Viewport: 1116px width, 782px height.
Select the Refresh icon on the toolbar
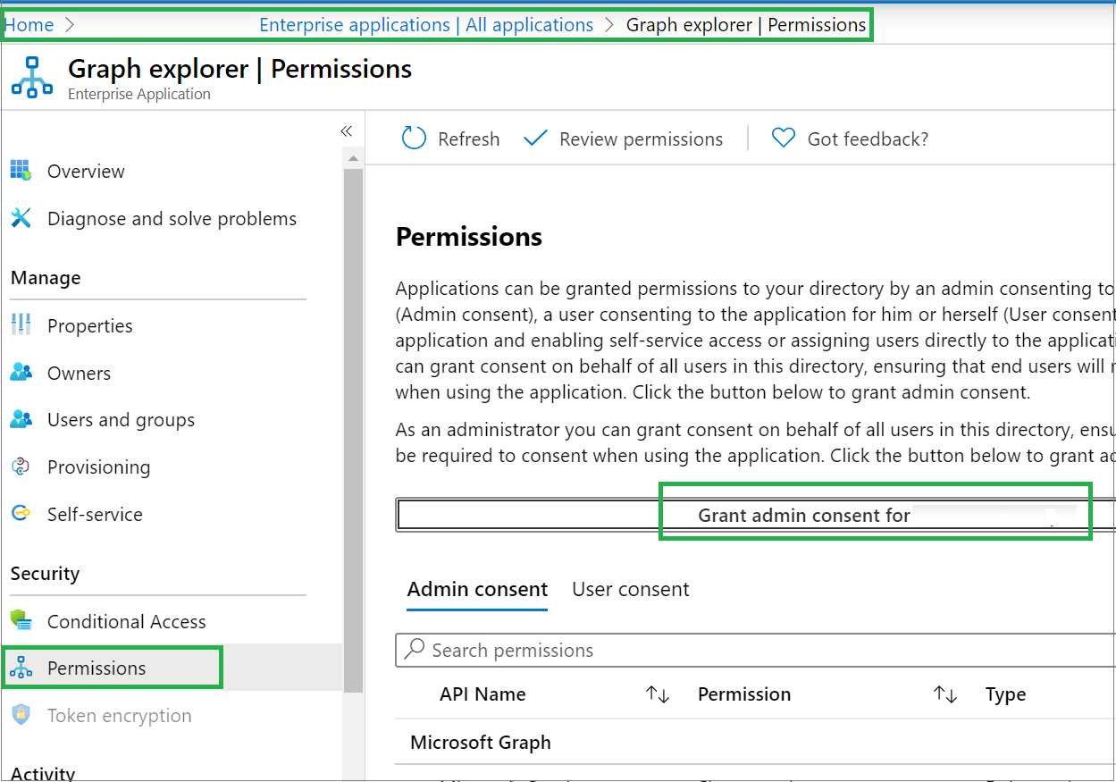pos(413,139)
